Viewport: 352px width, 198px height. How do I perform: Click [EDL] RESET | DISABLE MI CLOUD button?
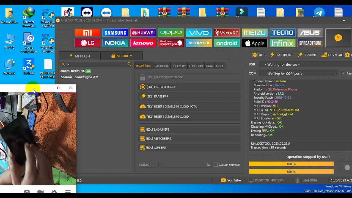pos(189,117)
